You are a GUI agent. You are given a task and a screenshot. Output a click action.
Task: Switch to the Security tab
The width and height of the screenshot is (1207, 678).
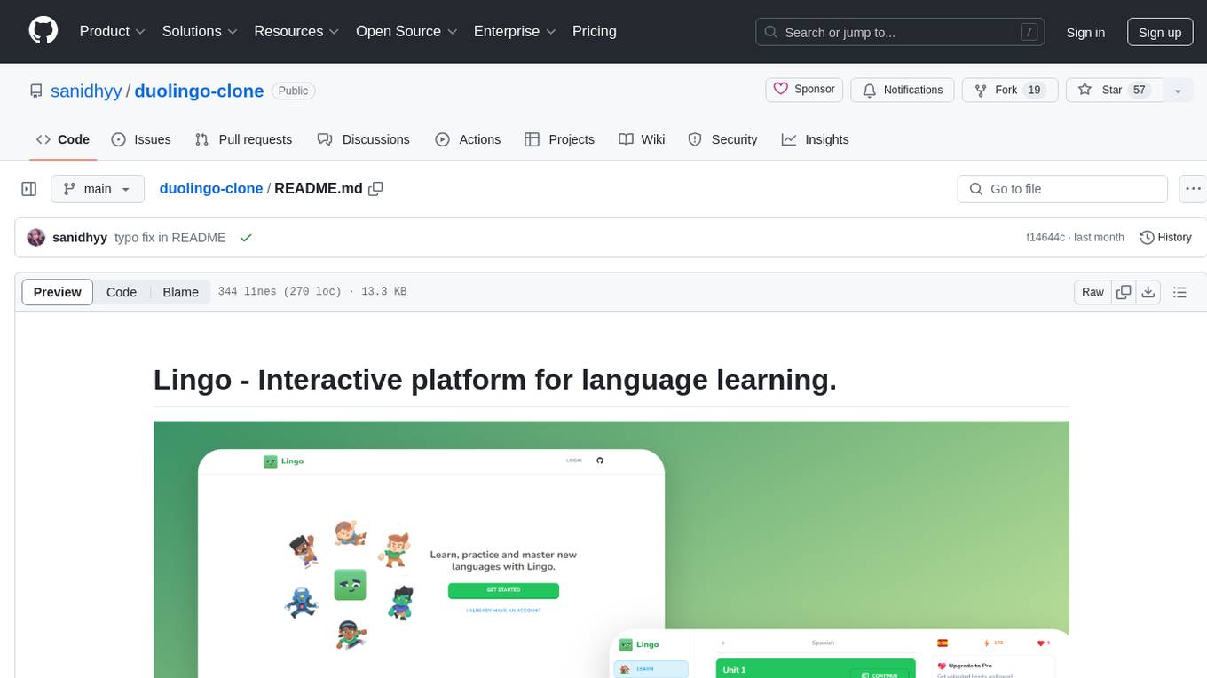click(x=722, y=139)
